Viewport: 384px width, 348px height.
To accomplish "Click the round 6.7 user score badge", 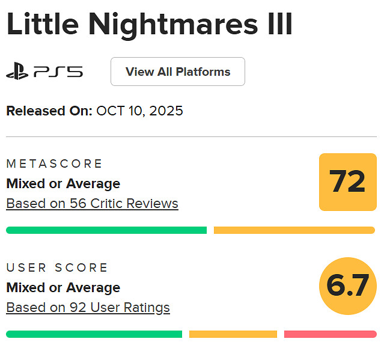I will [x=347, y=286].
